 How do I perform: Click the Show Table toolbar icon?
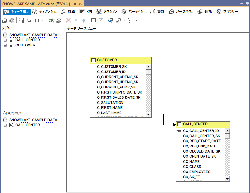[x=93, y=20]
